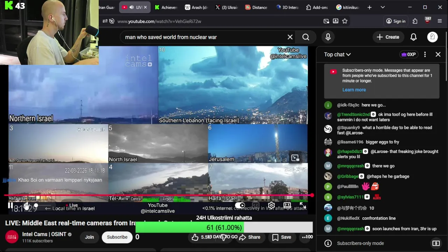This screenshot has height=252, width=448.
Task: Click the picture-in-picture overlay icon on video
Action: coord(295,158)
